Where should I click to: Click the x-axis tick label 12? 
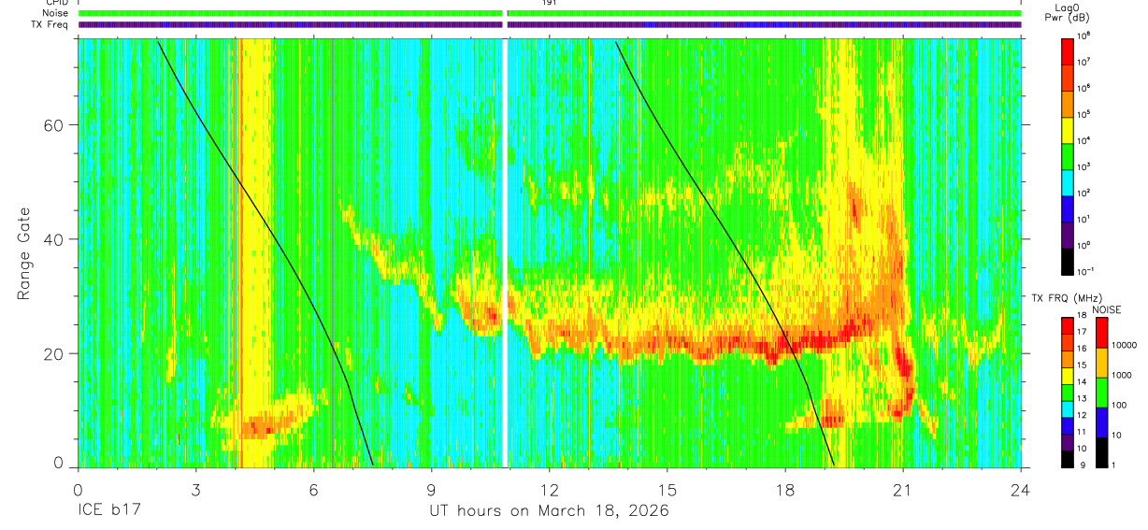pos(549,489)
